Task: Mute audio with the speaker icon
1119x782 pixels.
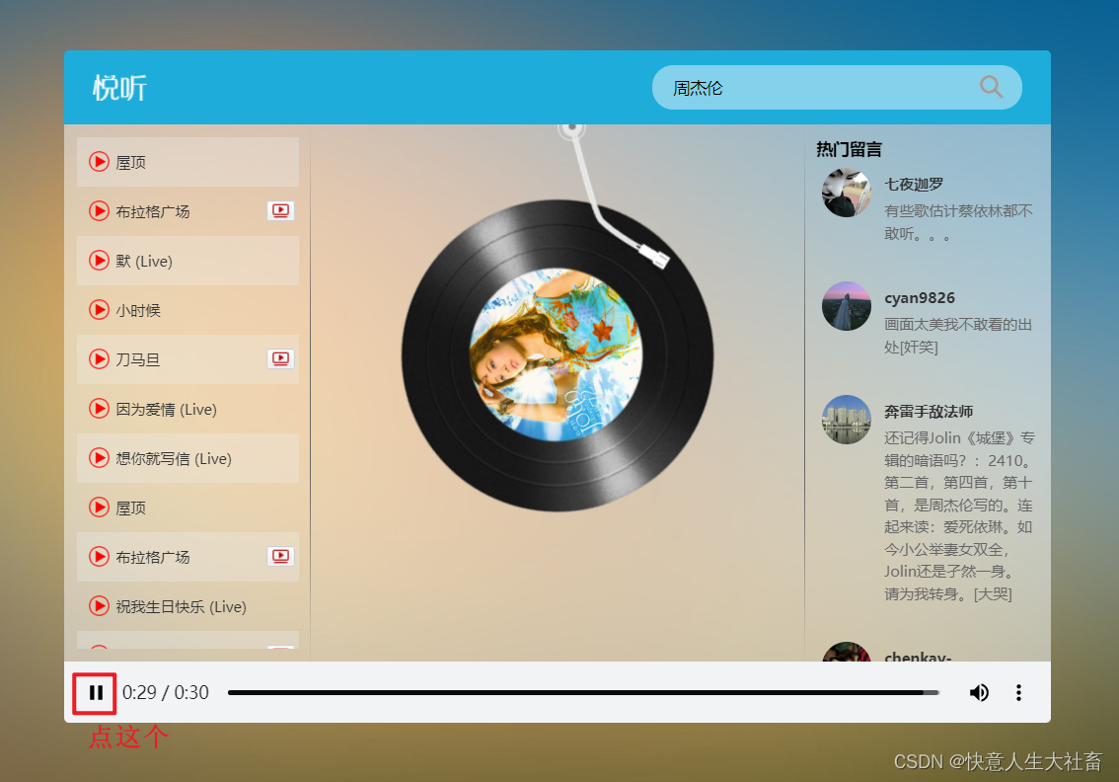Action: 979,692
